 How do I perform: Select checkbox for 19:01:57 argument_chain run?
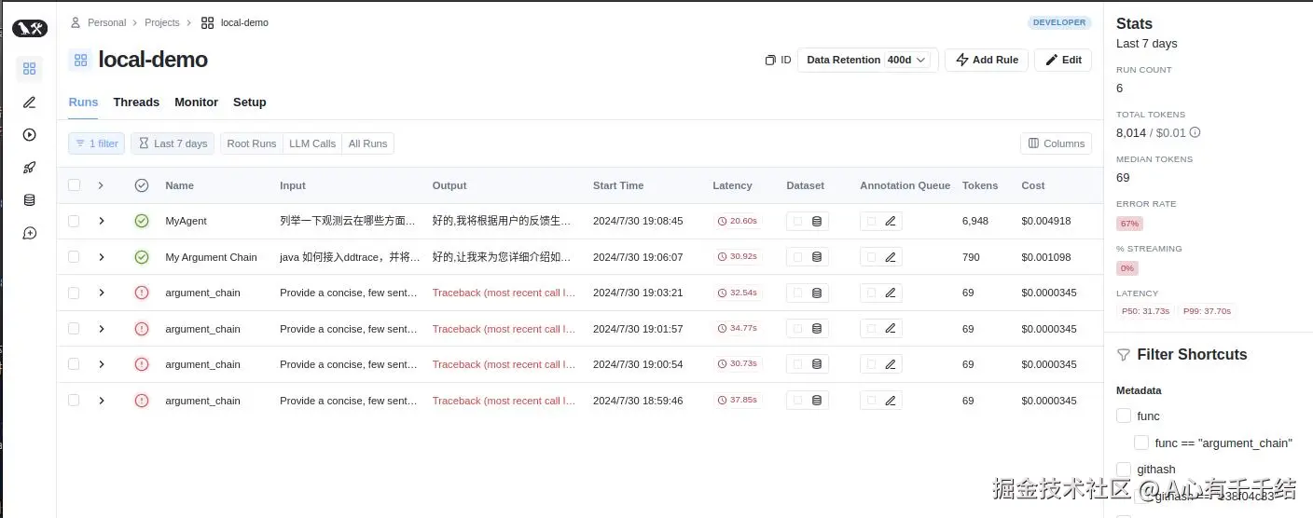click(x=74, y=329)
